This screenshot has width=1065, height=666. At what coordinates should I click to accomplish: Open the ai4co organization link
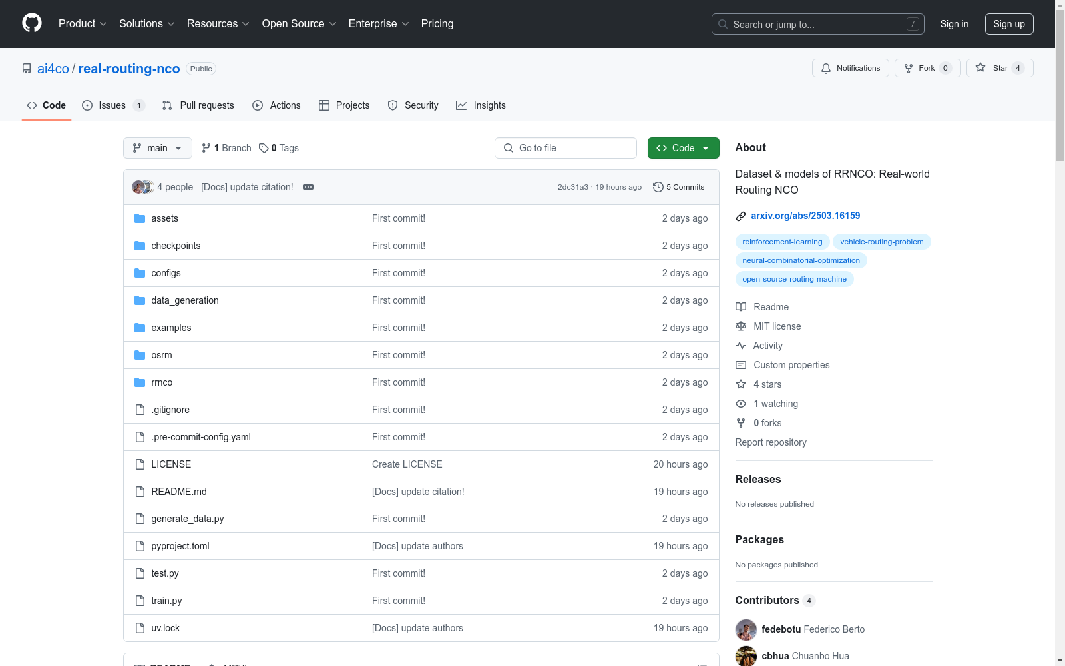53,69
